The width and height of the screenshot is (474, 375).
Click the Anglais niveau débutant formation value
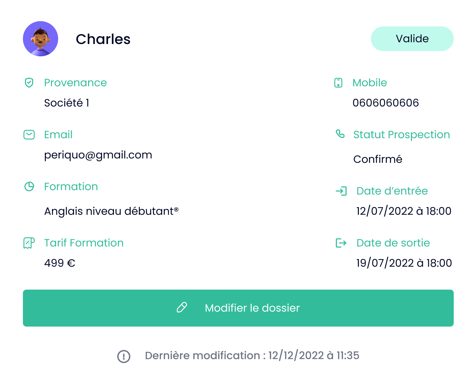point(111,211)
